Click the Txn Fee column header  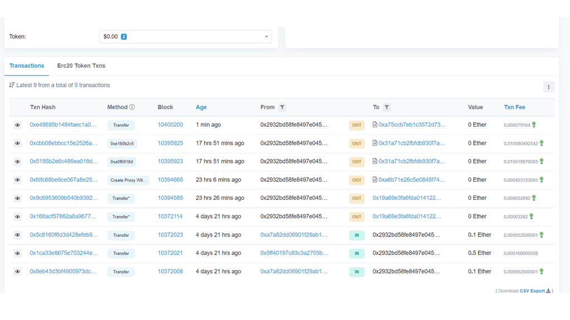(514, 107)
